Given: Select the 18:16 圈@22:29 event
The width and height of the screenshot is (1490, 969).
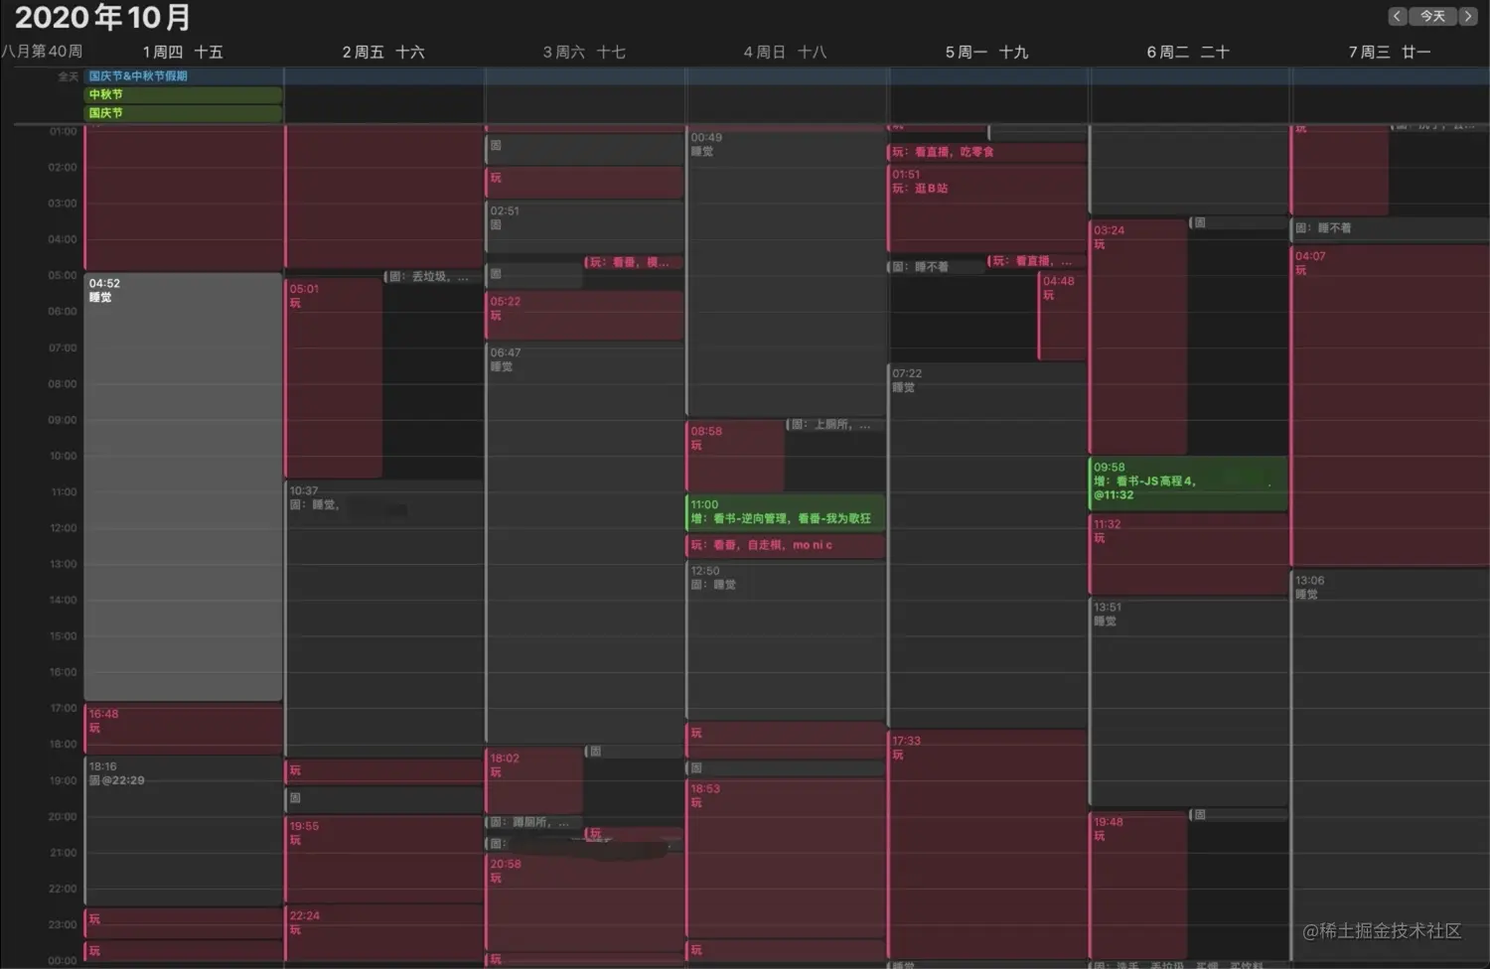Looking at the screenshot, I should tap(184, 831).
